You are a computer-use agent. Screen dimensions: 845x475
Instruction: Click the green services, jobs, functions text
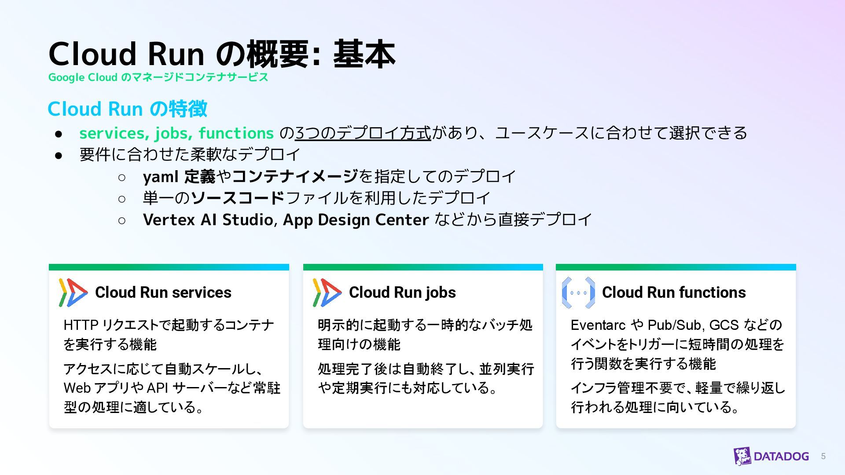pos(176,133)
